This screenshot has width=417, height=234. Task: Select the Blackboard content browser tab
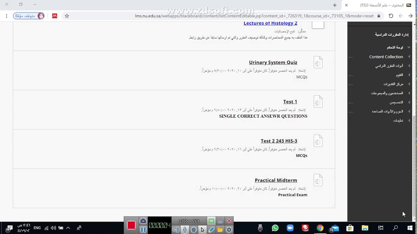(378, 5)
